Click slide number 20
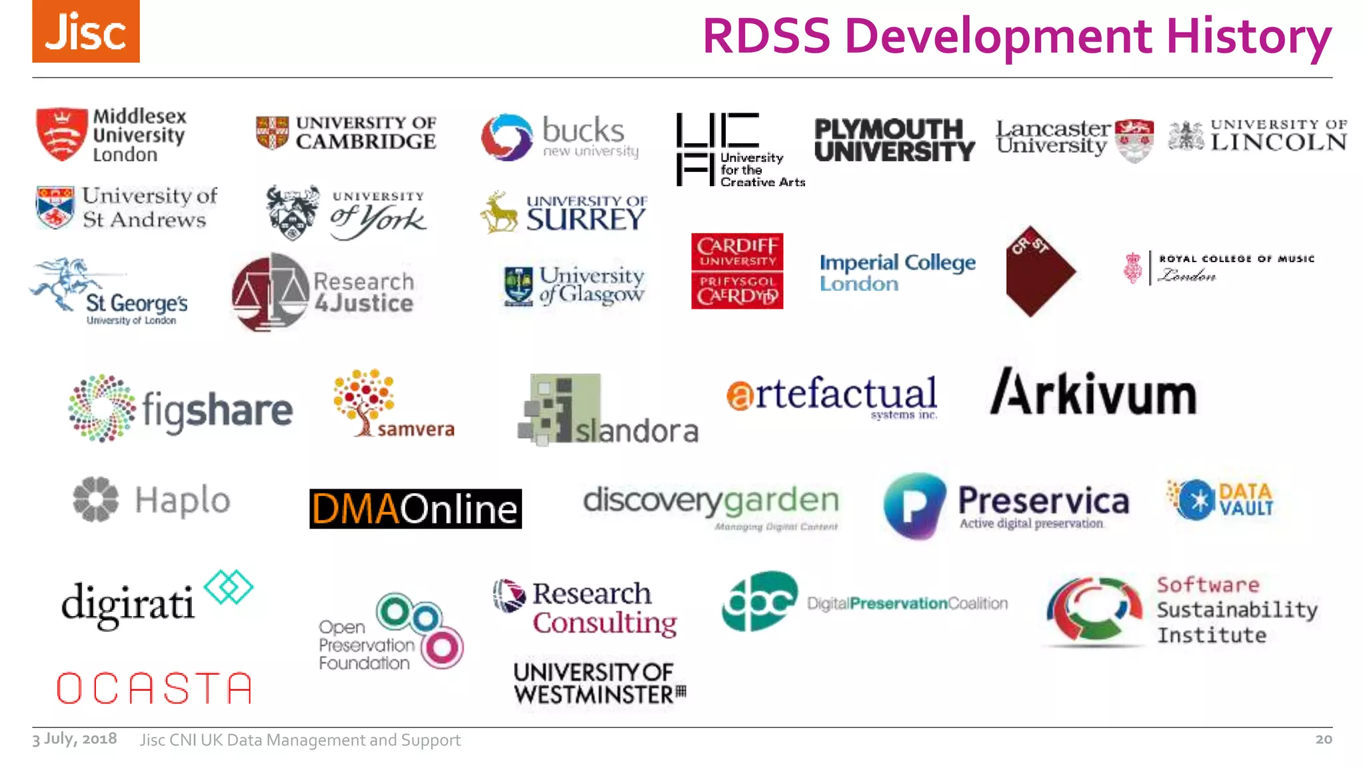Image resolution: width=1365 pixels, height=768 pixels. 1324,739
